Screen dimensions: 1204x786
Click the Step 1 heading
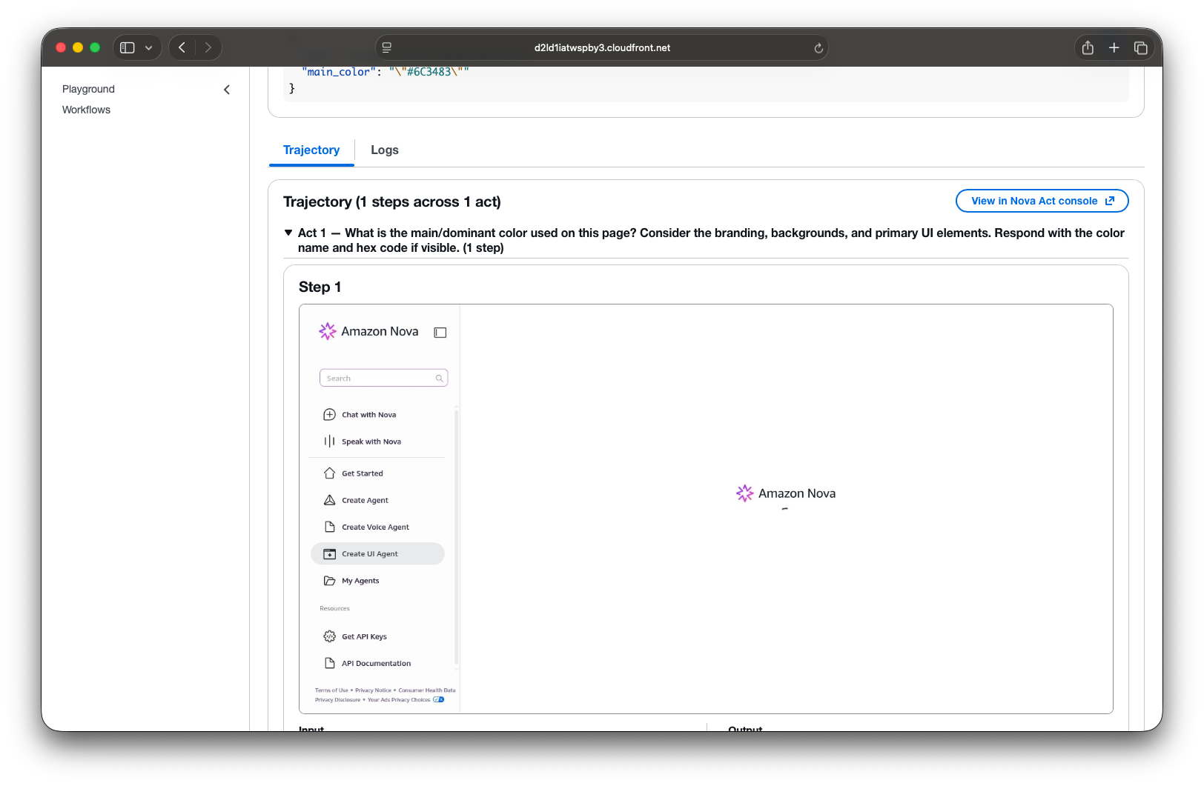tap(320, 287)
